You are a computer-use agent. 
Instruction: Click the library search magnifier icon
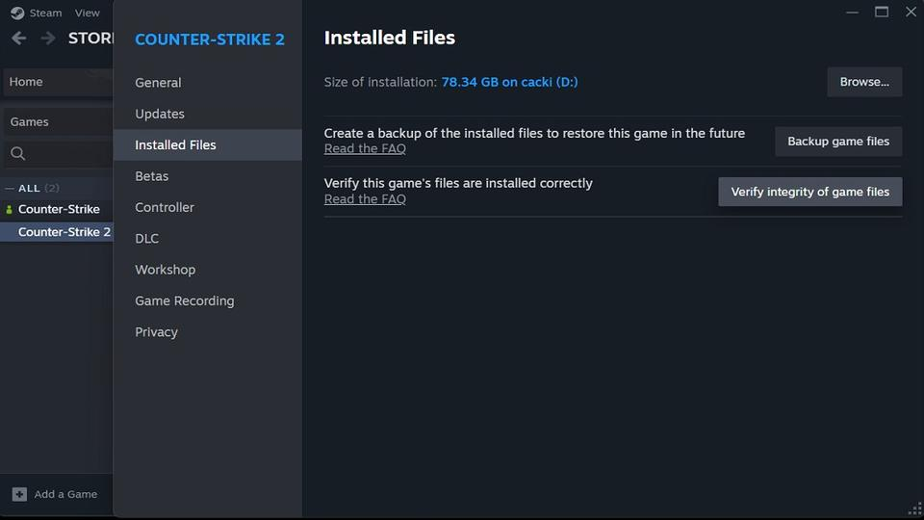[17, 154]
